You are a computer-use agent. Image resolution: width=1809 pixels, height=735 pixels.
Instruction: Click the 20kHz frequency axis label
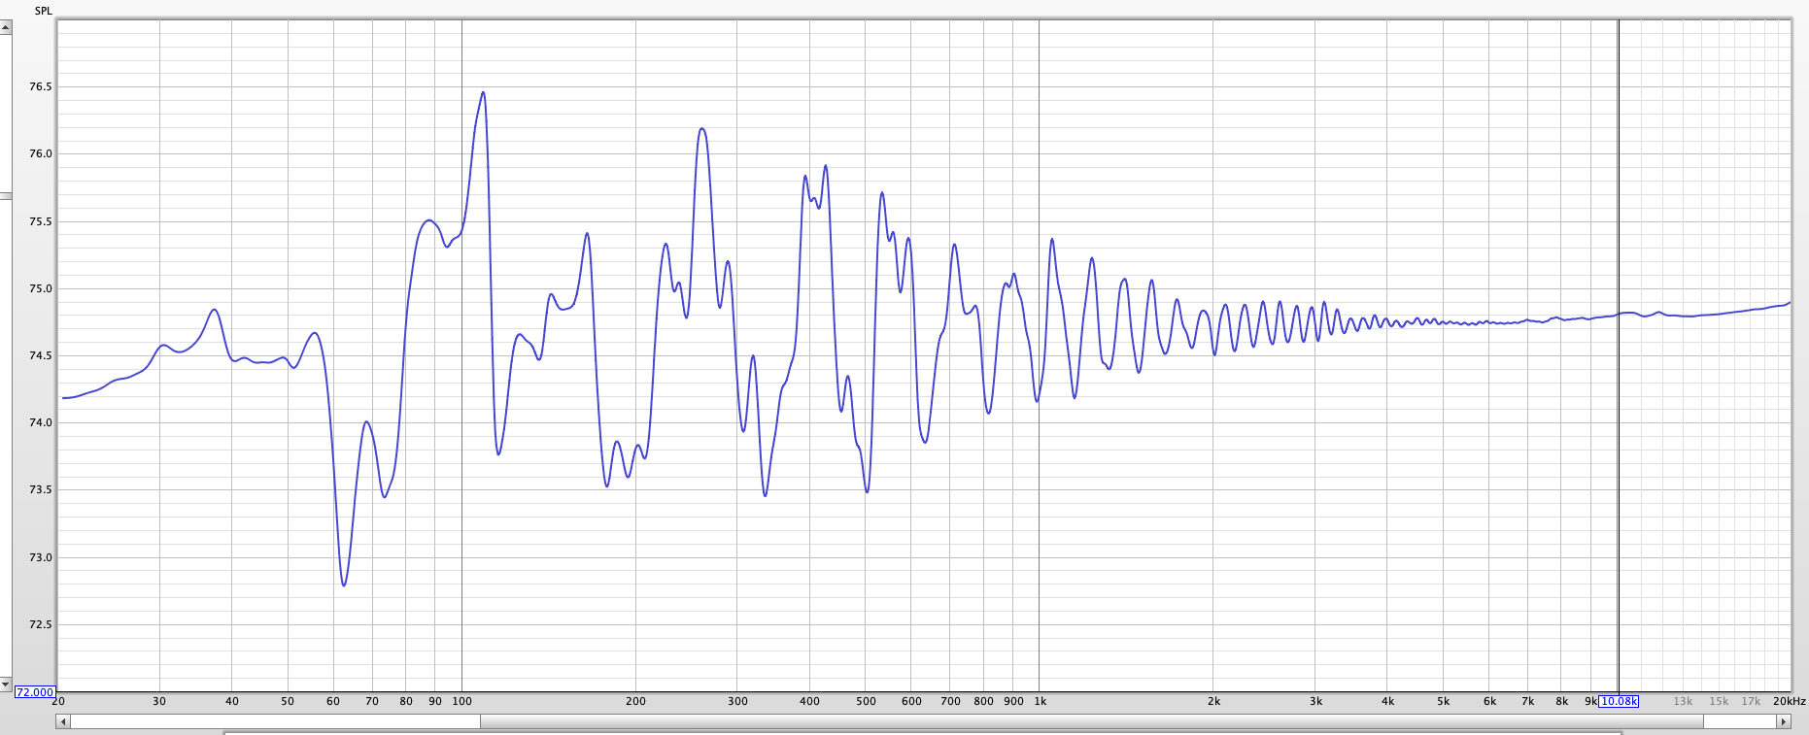tap(1789, 701)
